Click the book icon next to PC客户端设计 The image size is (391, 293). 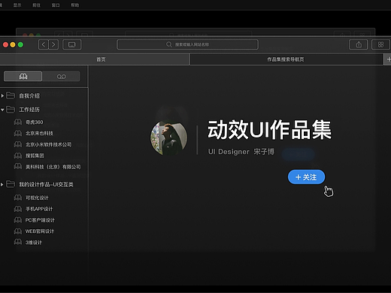coord(18,220)
